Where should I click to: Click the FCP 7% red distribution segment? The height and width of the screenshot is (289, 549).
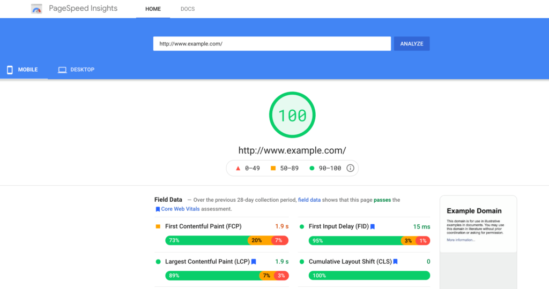280,240
